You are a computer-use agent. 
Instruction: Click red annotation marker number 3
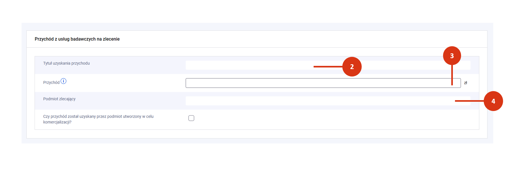point(452,56)
